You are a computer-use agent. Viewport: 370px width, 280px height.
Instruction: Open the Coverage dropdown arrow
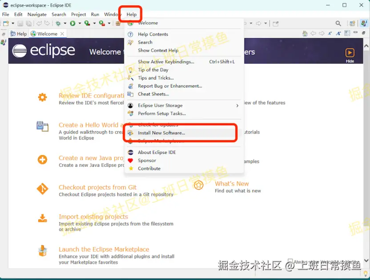tap(94, 23)
